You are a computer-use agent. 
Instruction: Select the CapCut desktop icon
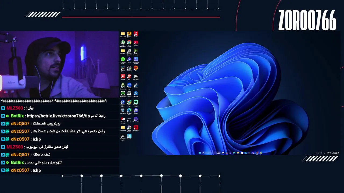tap(129, 94)
